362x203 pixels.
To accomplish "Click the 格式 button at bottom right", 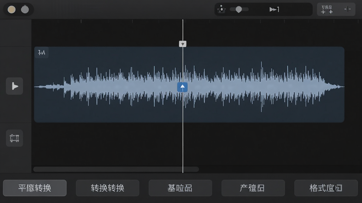I will click(326, 188).
